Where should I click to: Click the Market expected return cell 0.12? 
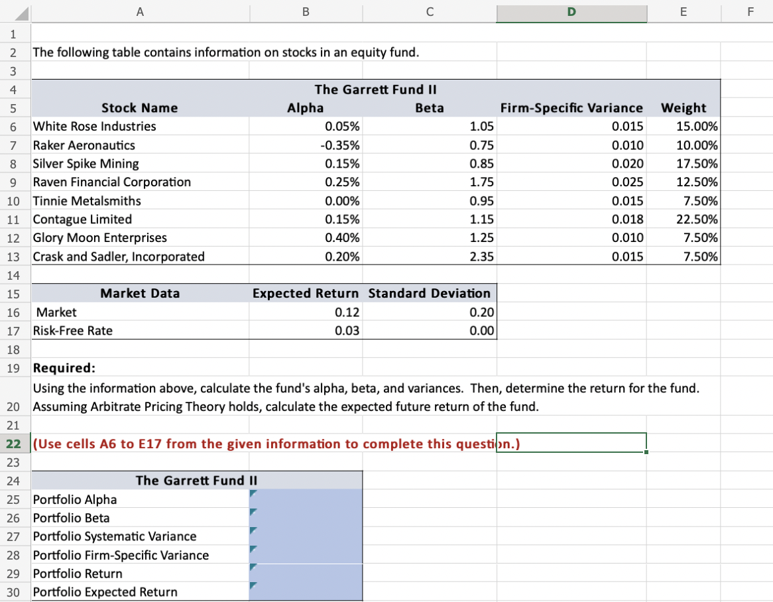click(306, 312)
